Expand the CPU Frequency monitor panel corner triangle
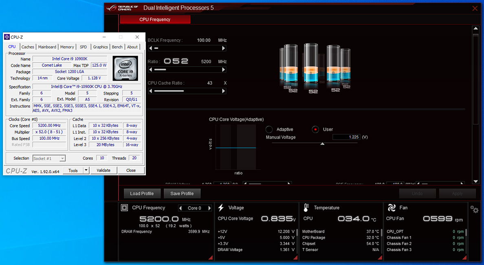 211,258
